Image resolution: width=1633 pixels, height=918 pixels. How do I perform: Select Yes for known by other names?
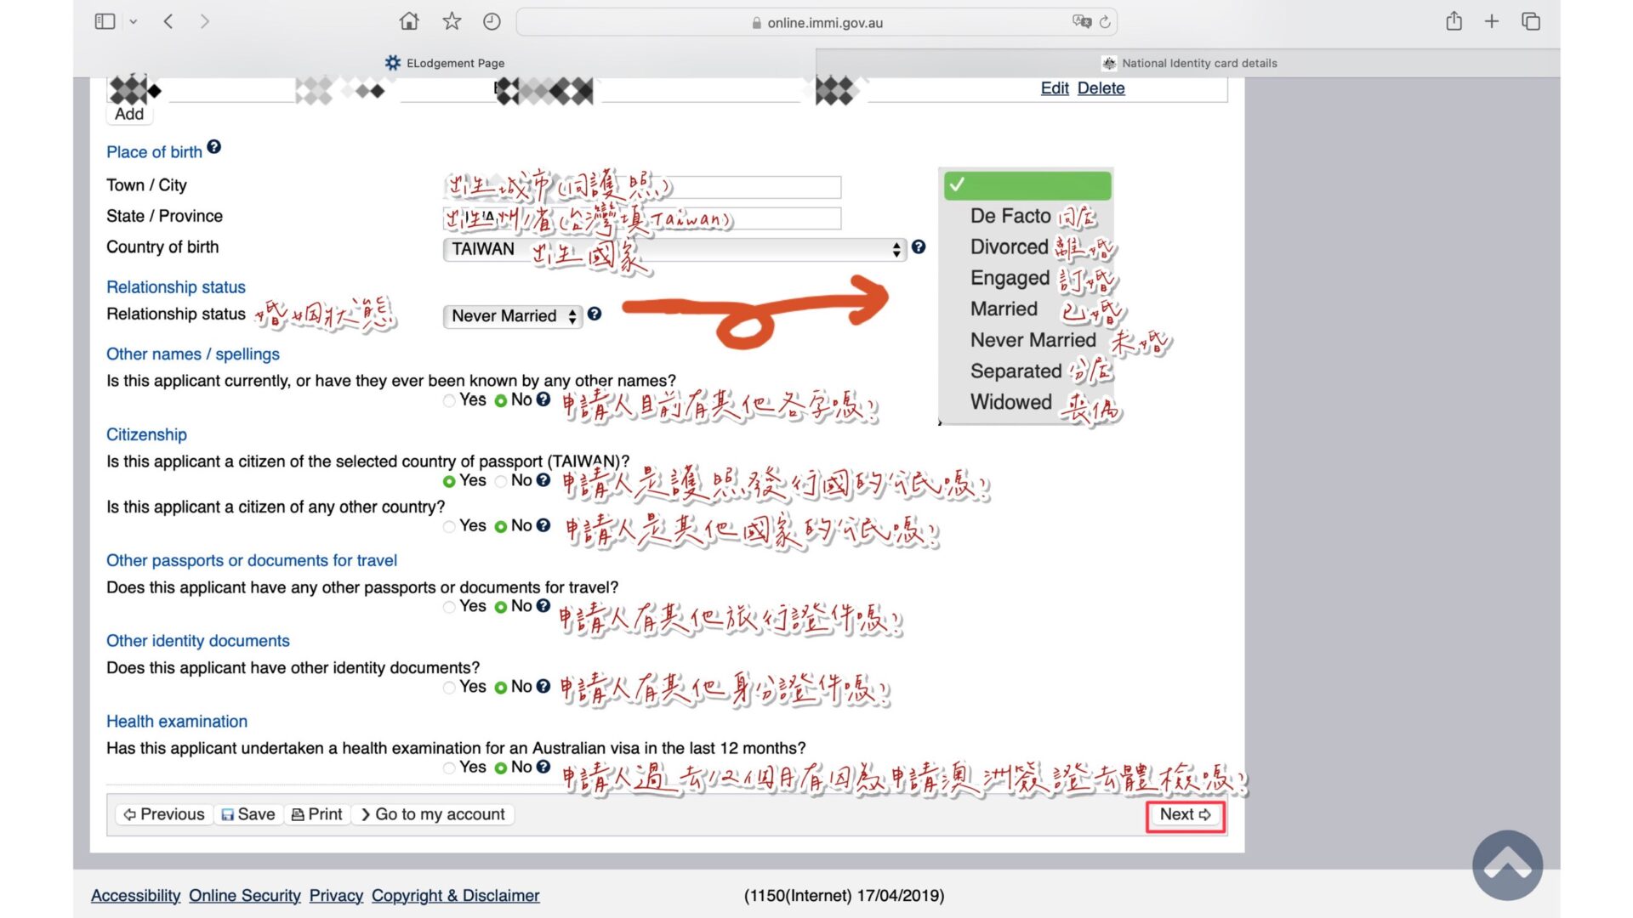[449, 401]
